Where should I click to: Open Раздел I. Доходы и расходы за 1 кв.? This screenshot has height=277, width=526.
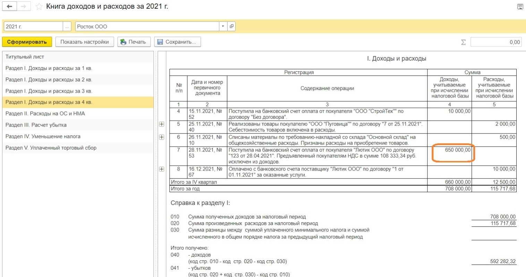pyautogui.click(x=78, y=68)
